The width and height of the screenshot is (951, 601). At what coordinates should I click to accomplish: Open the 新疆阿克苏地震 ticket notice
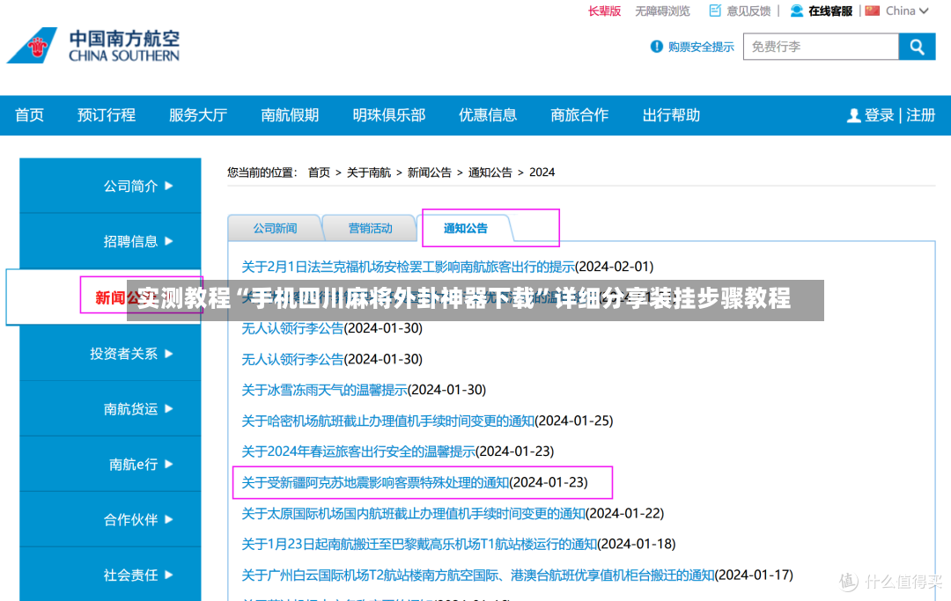click(x=375, y=482)
